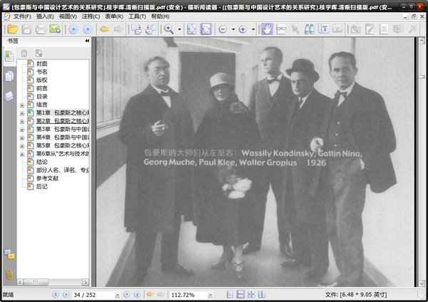Go to the 目录 bookmark

pos(42,96)
